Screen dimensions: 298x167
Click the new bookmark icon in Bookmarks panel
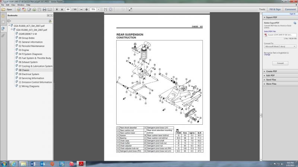click(50, 21)
